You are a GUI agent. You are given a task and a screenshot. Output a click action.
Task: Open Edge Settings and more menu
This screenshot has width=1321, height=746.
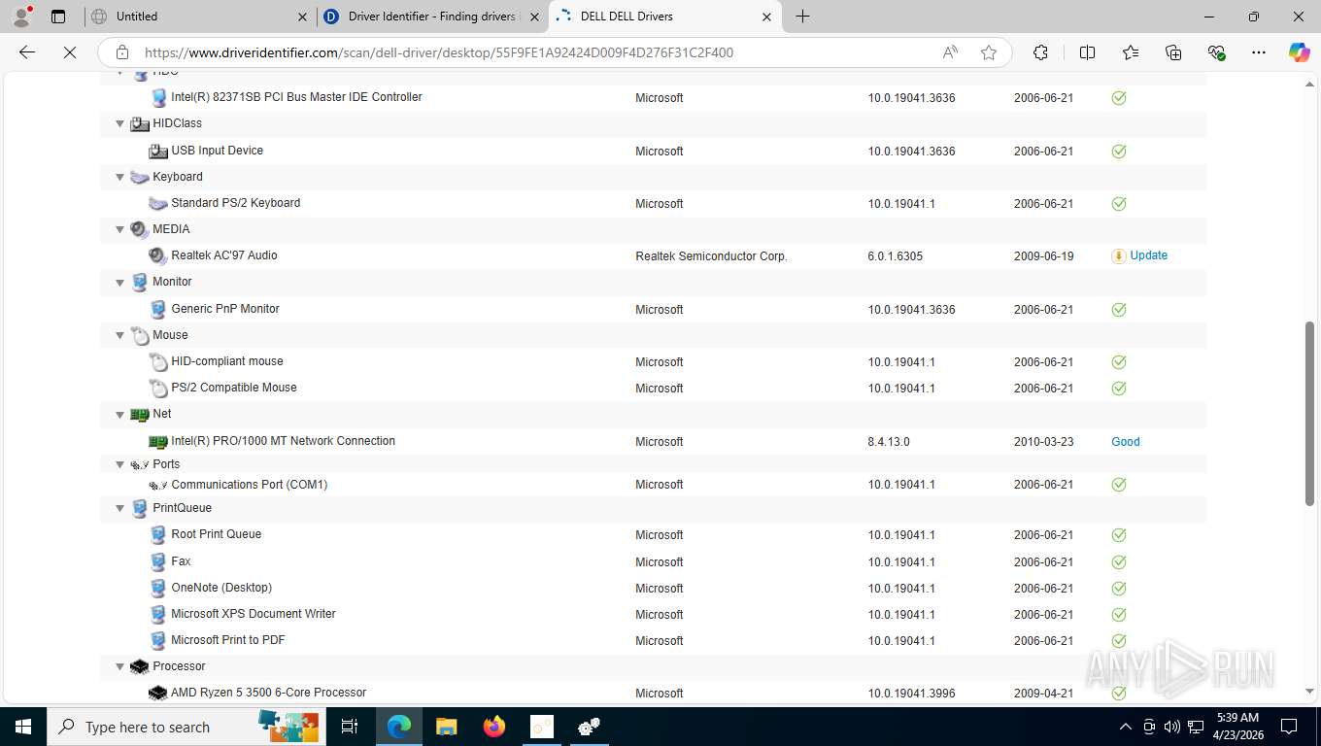[x=1259, y=52]
